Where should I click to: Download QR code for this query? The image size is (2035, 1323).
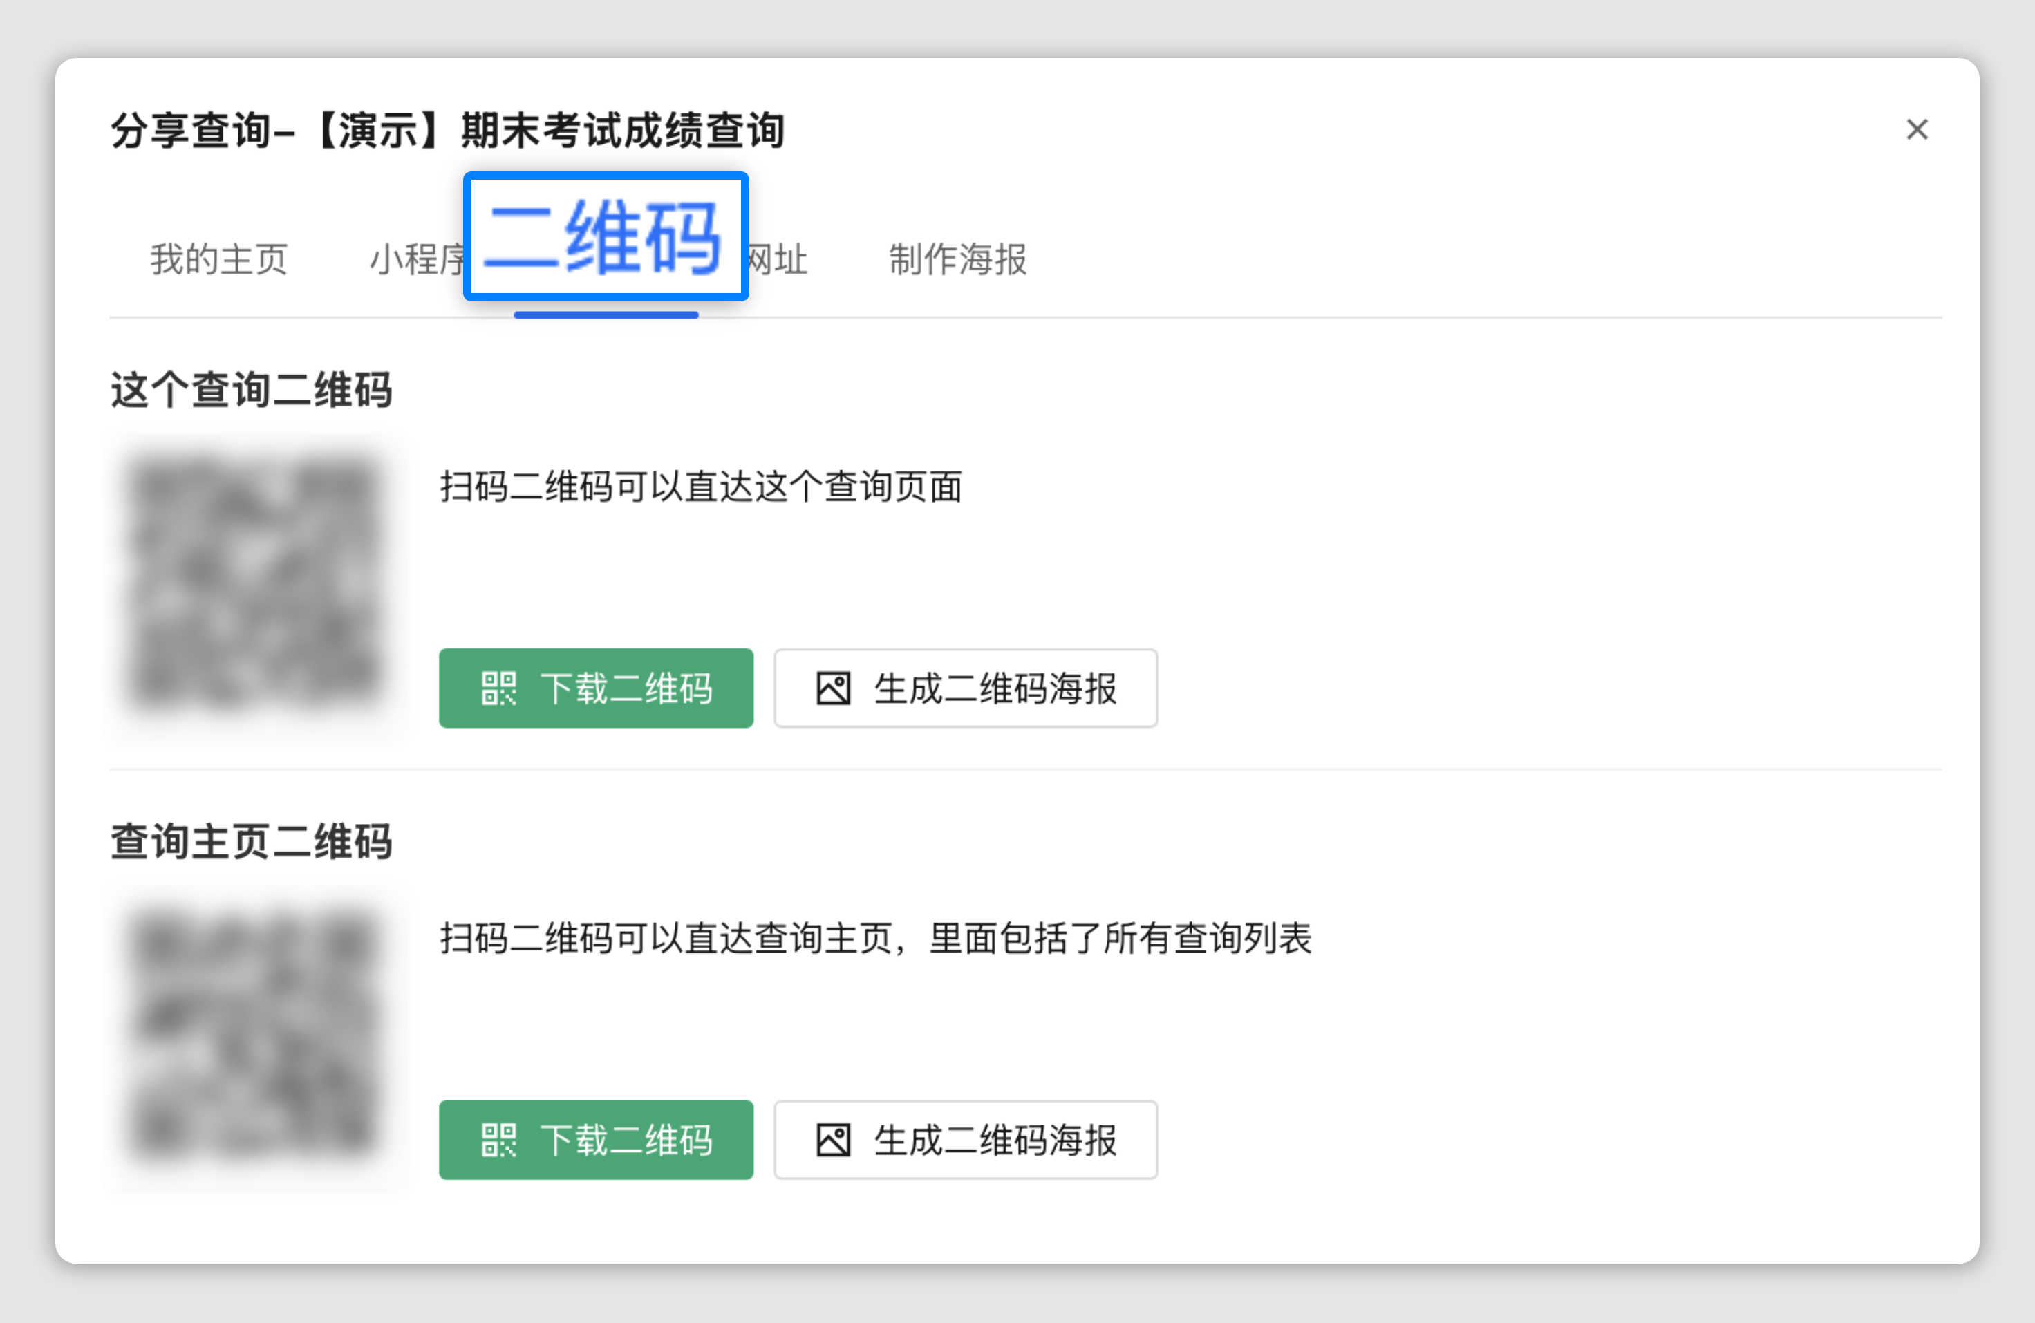tap(596, 688)
